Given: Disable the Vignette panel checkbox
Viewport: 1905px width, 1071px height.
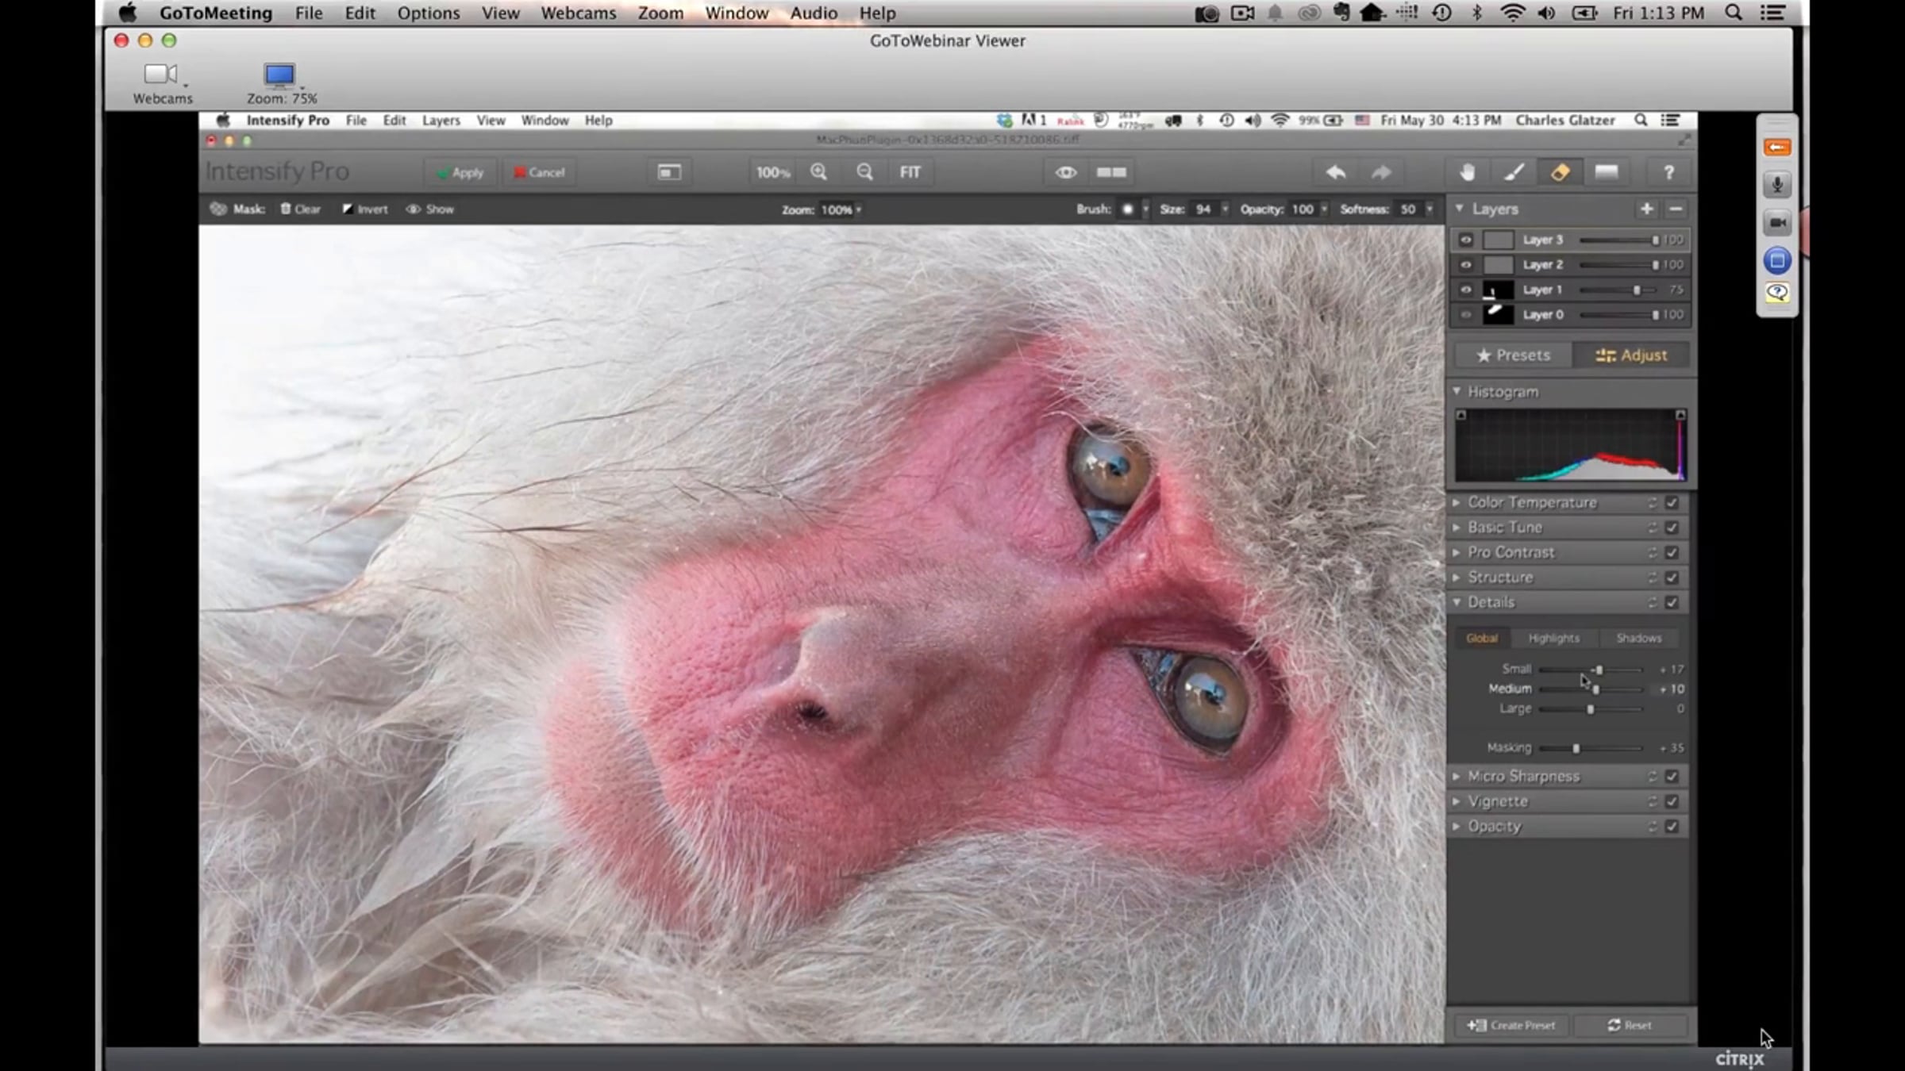Looking at the screenshot, I should (1672, 801).
